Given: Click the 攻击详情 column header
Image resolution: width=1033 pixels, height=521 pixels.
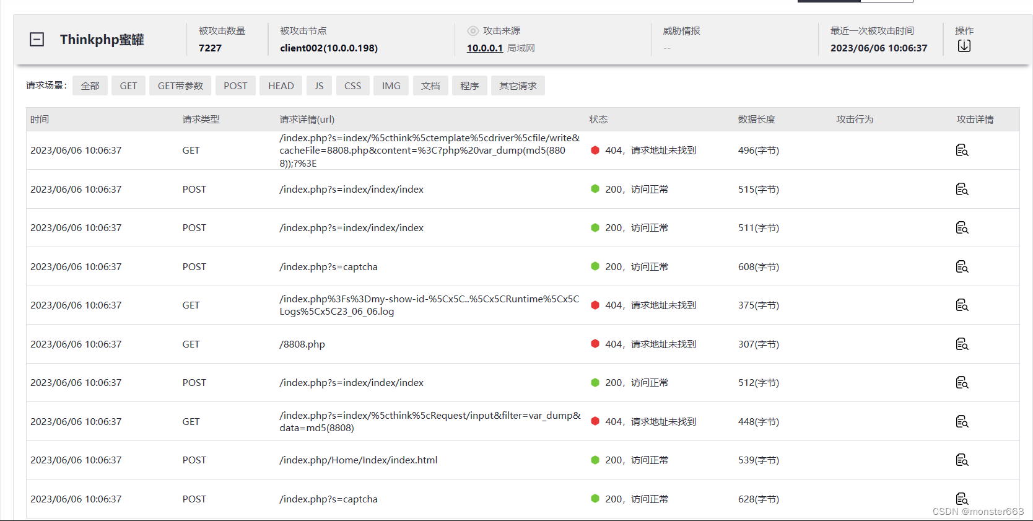Looking at the screenshot, I should (975, 119).
